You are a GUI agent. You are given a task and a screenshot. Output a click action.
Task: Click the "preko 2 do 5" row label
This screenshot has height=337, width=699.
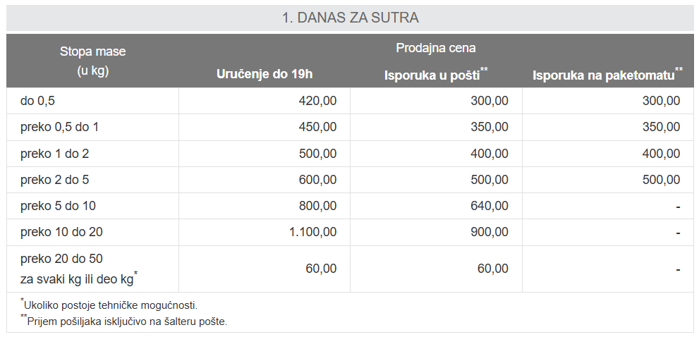55,180
